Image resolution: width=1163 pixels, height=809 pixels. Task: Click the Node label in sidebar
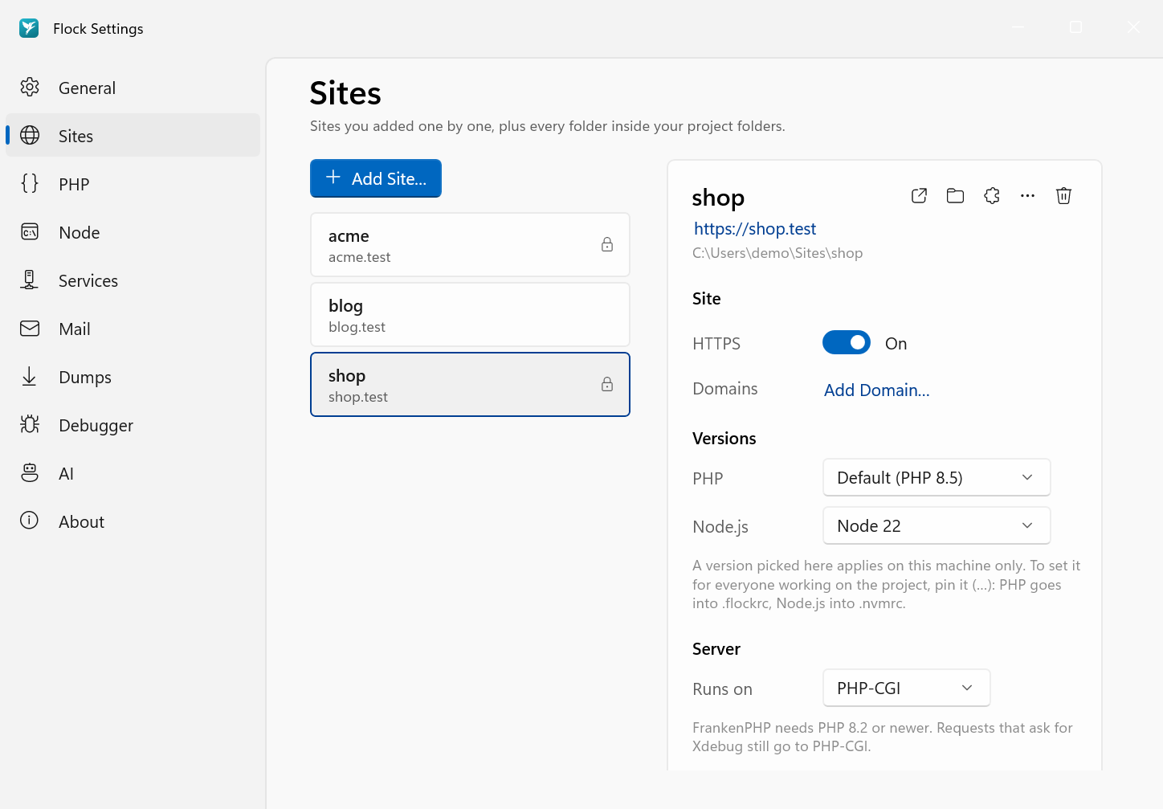point(80,233)
